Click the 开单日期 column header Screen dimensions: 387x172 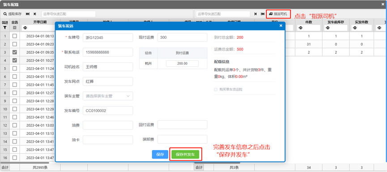(40, 22)
